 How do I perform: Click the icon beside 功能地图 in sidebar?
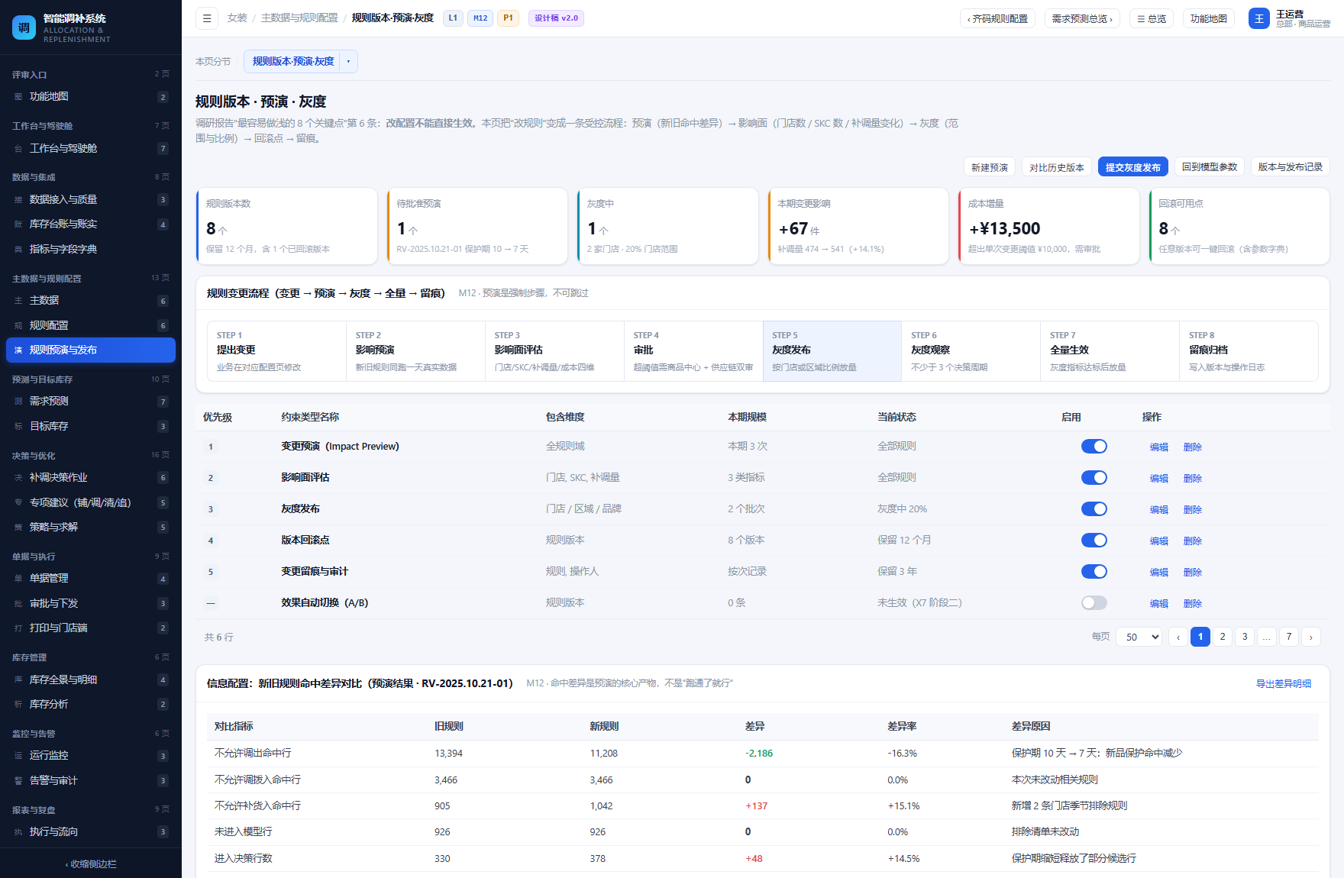click(18, 97)
